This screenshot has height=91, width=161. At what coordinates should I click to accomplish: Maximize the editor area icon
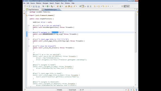137,9
